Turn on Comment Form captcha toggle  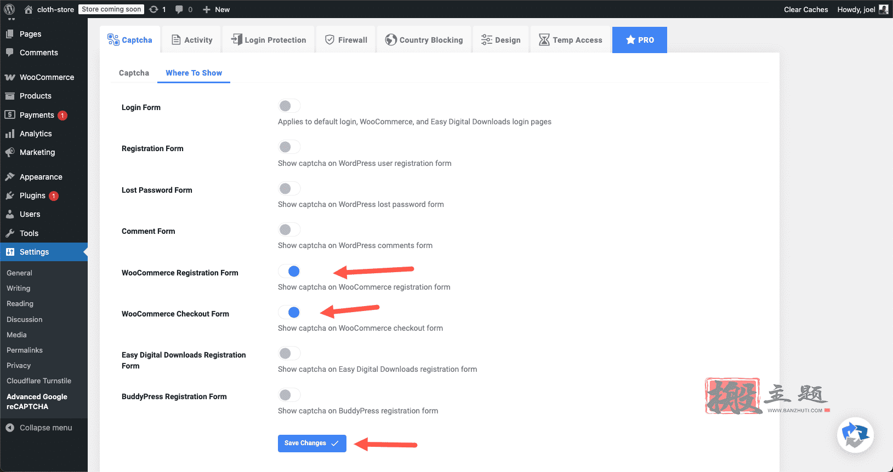click(289, 229)
